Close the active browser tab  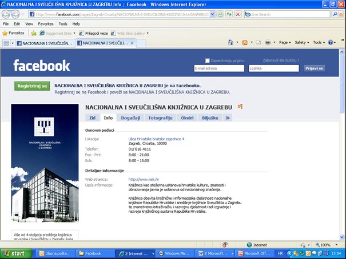click(x=132, y=43)
